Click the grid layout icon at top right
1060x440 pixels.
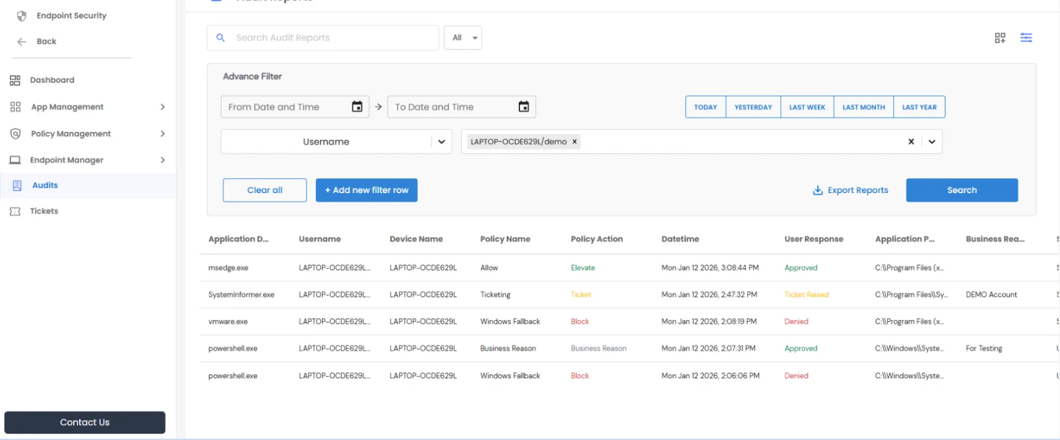click(x=1000, y=38)
